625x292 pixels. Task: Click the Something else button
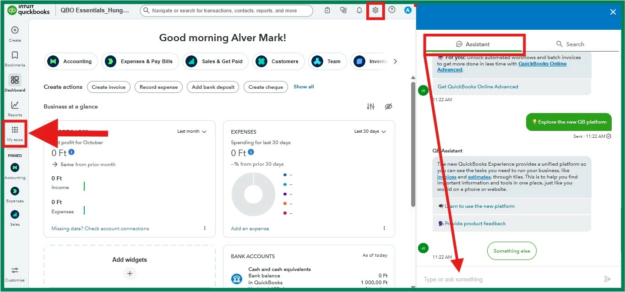[x=511, y=251]
